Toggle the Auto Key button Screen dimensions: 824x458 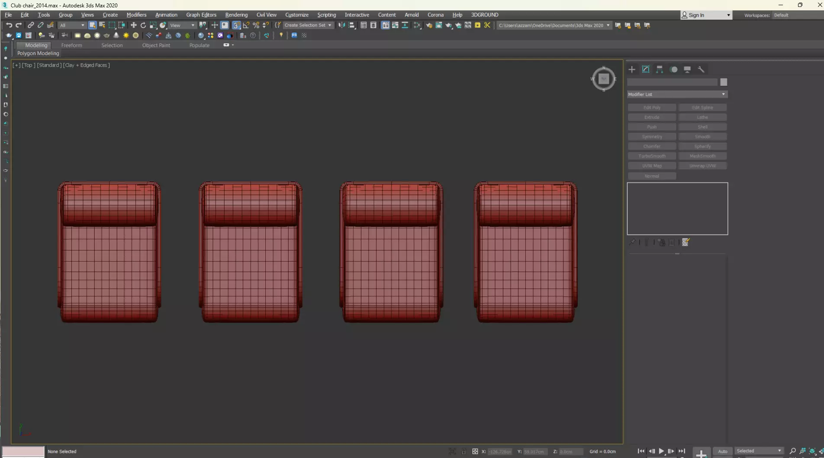(723, 451)
